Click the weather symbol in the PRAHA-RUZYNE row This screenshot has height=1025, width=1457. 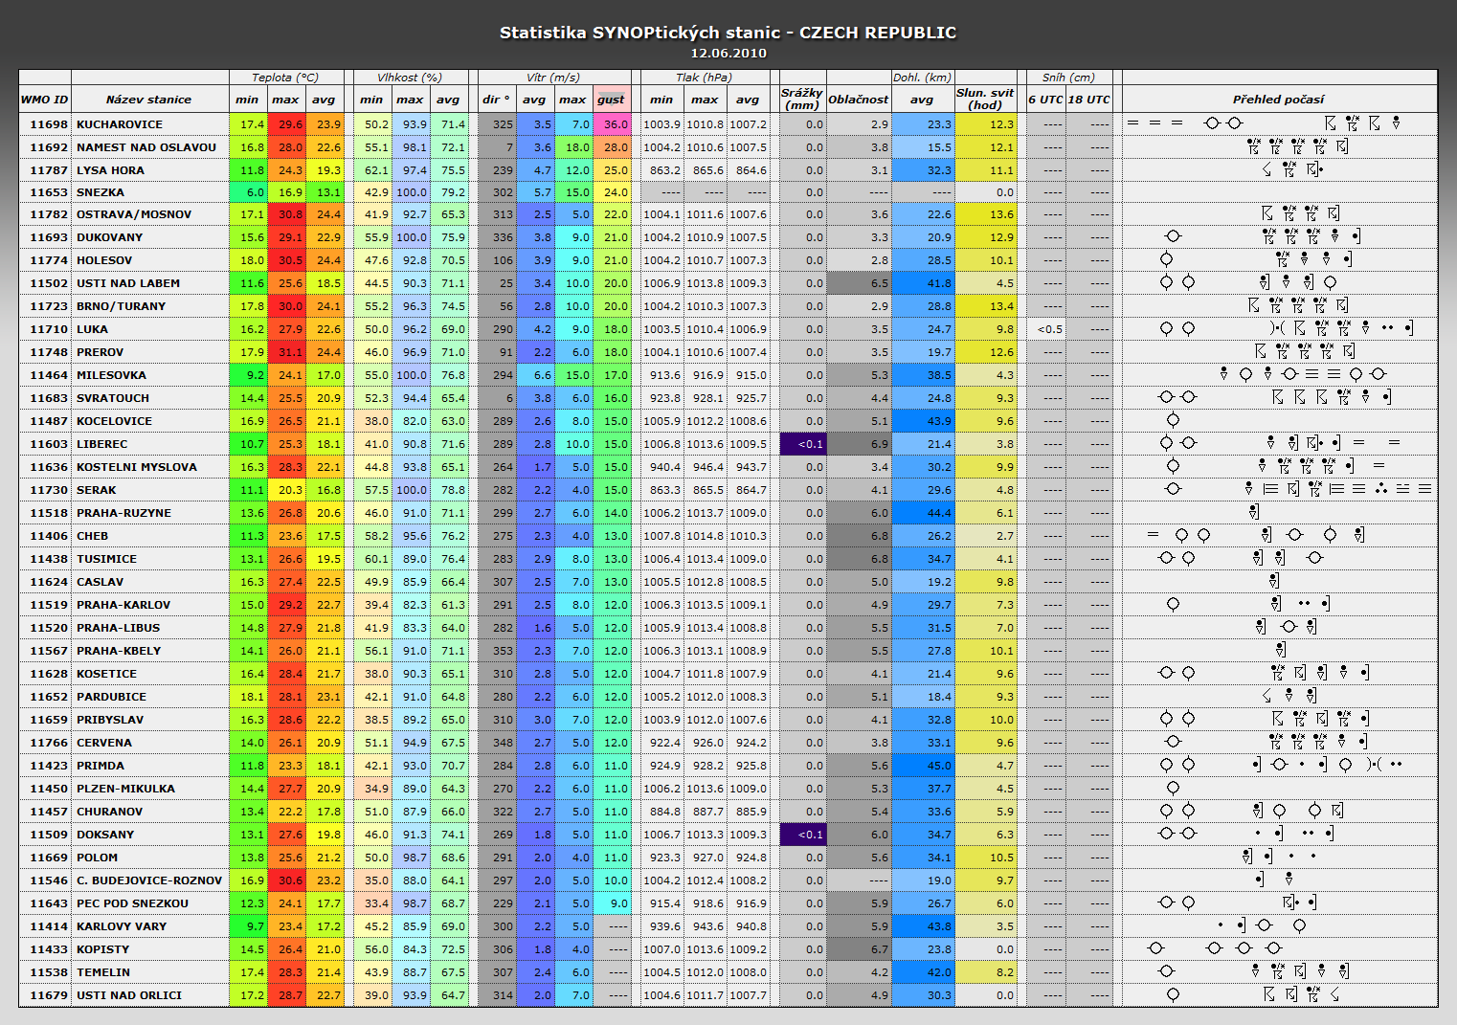(x=1254, y=512)
